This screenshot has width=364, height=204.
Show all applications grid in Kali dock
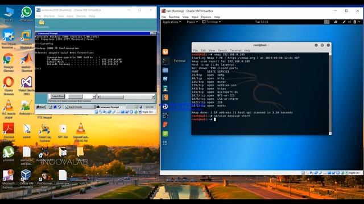pyautogui.click(x=166, y=143)
